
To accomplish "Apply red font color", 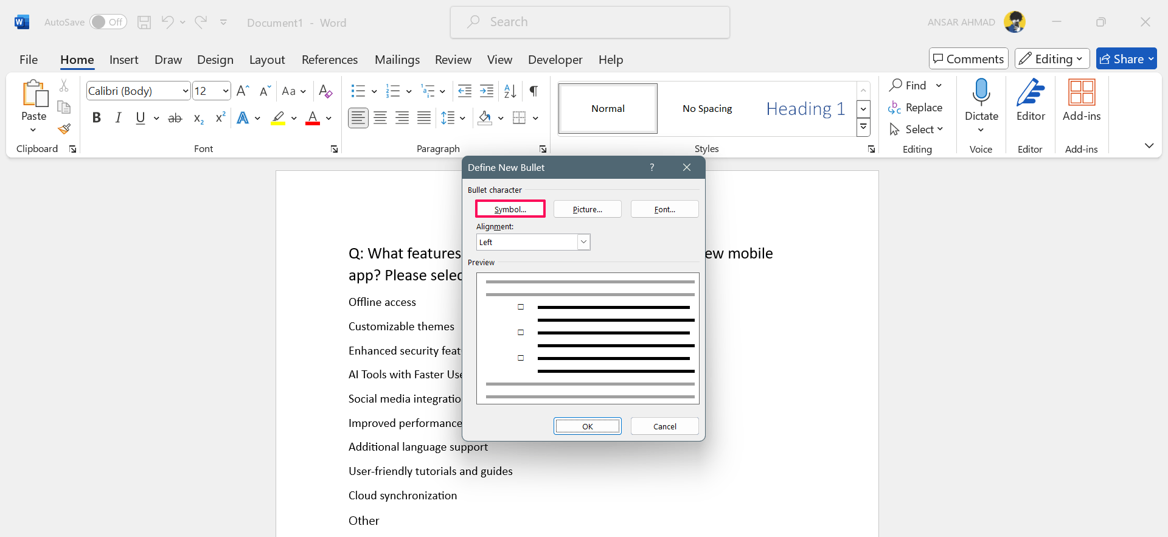I will pyautogui.click(x=313, y=117).
